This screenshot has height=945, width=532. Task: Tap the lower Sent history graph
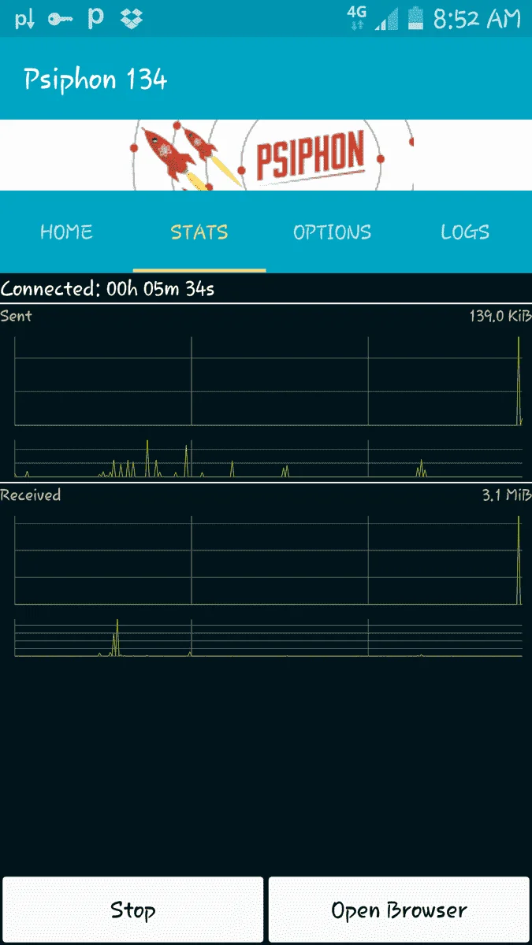[x=269, y=458]
